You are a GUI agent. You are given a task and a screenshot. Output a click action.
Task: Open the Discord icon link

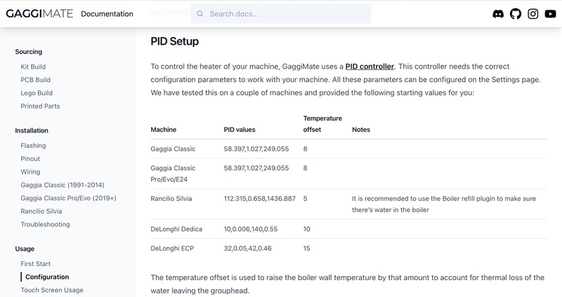498,14
